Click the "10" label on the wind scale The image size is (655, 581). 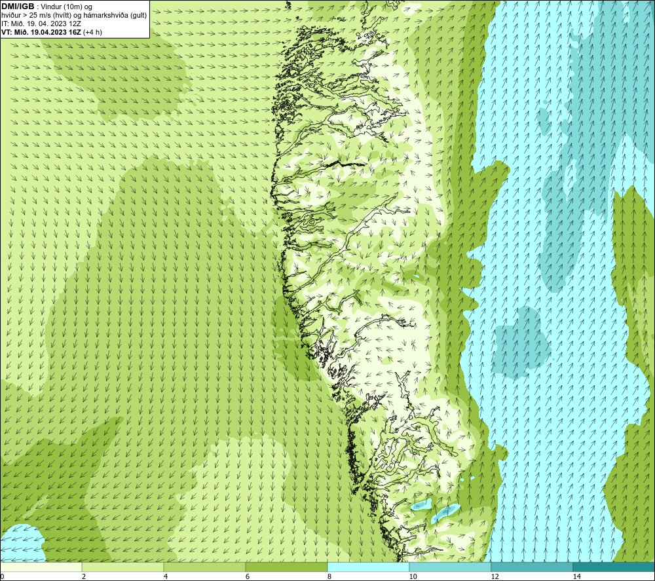pos(413,577)
